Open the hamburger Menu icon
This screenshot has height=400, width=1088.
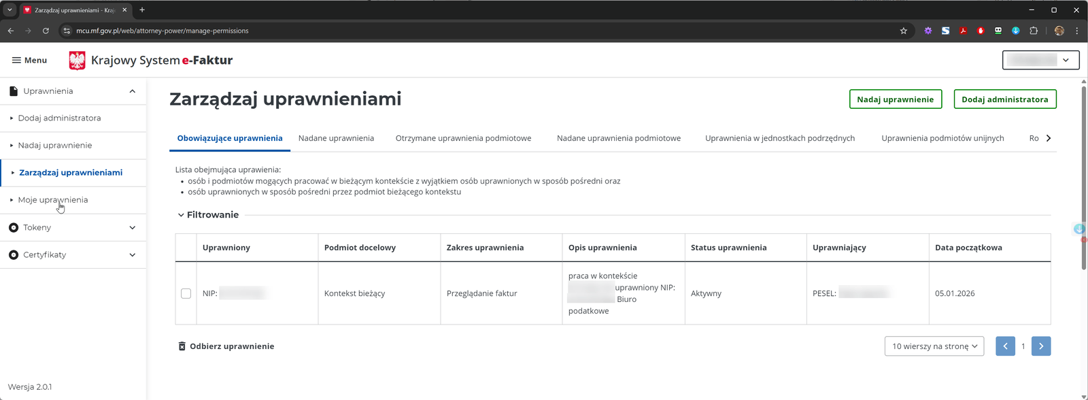(x=17, y=61)
